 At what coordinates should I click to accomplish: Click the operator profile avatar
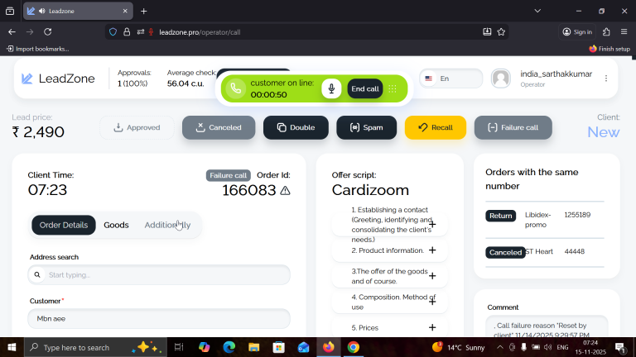click(500, 79)
